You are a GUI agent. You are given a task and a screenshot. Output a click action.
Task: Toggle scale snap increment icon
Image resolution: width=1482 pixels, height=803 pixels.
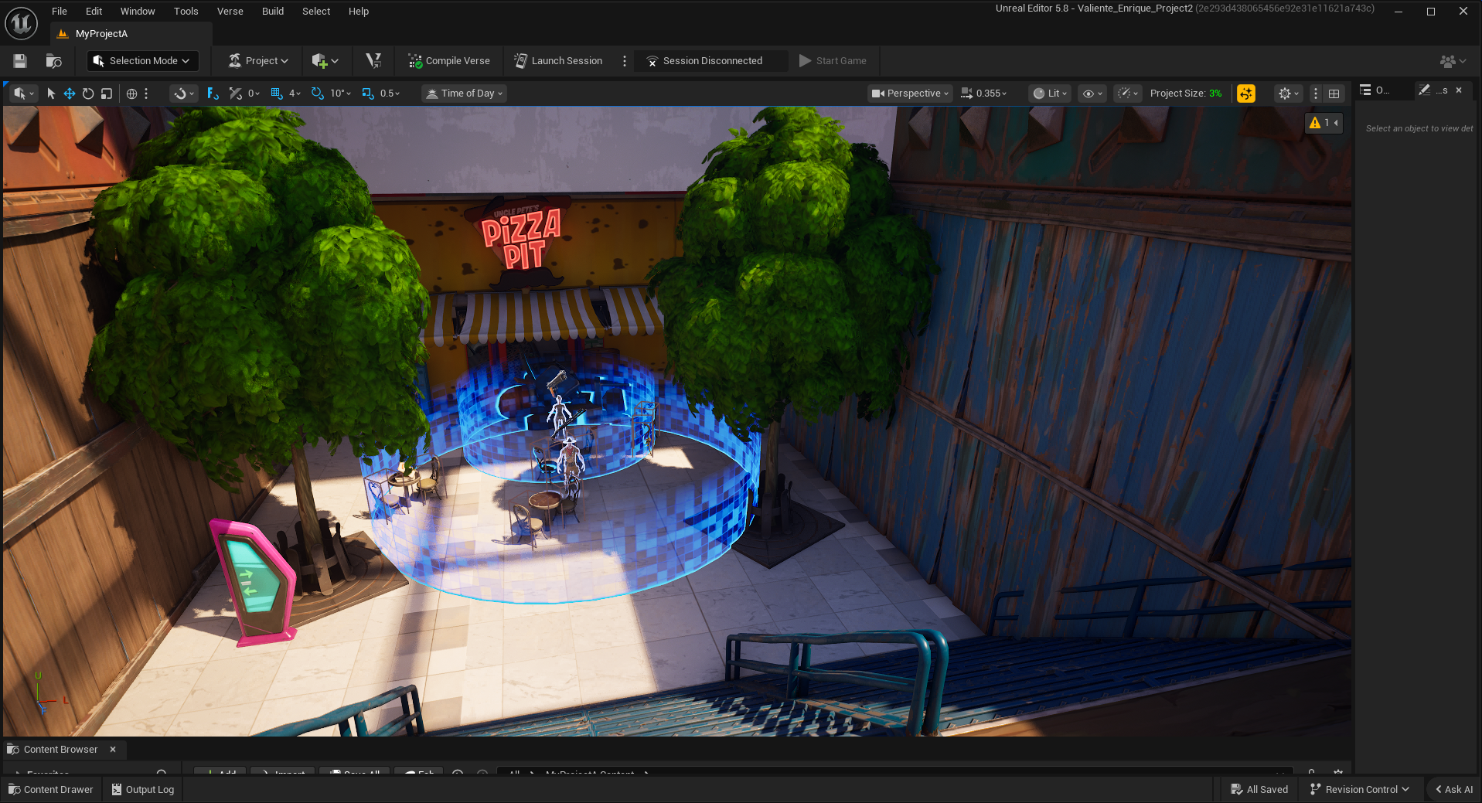point(368,94)
